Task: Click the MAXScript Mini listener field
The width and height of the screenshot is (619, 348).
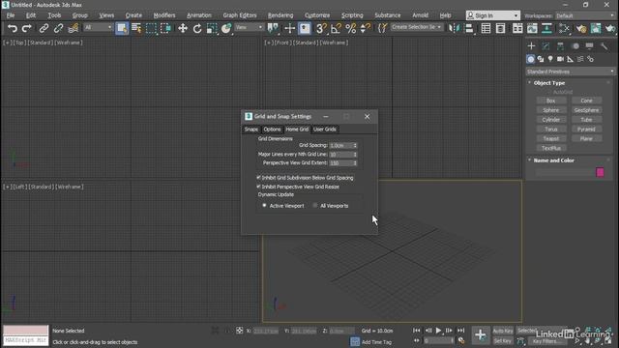Action: pyautogui.click(x=26, y=340)
